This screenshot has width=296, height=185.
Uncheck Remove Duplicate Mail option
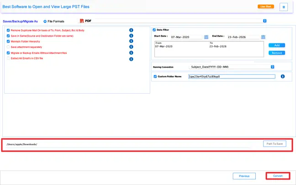pyautogui.click(x=8, y=30)
